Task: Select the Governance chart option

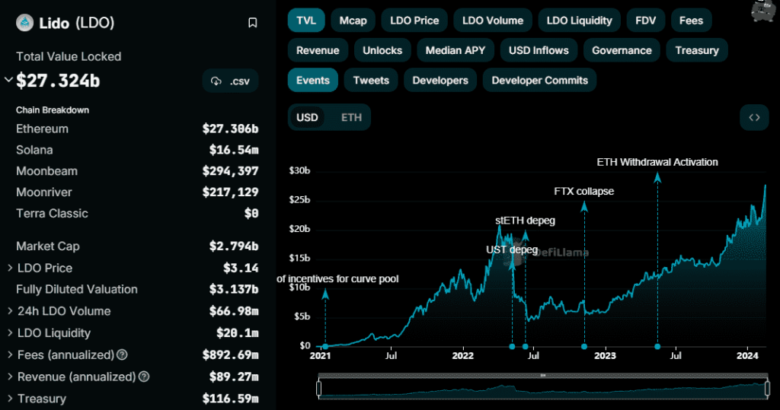Action: [x=622, y=50]
